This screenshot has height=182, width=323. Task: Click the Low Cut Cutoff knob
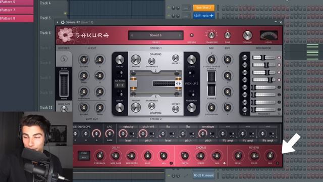point(84,107)
